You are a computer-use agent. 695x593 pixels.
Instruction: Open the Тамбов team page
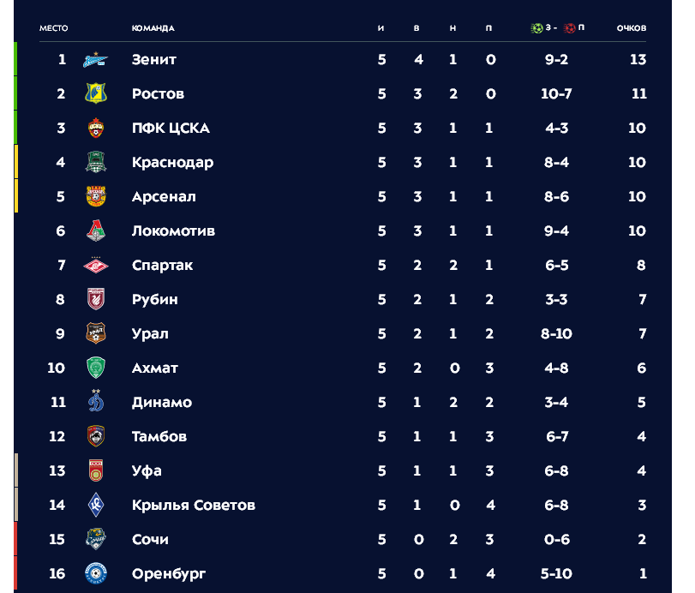[x=159, y=436]
